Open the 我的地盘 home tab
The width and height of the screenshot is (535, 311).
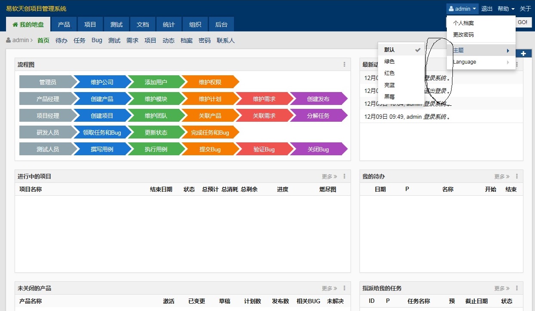click(x=28, y=25)
